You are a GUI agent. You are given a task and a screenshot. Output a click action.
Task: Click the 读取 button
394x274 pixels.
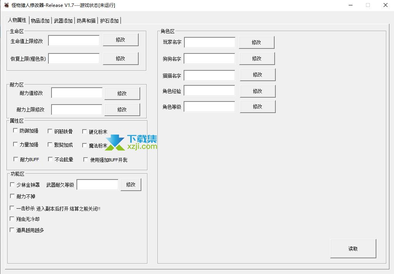(x=353, y=249)
